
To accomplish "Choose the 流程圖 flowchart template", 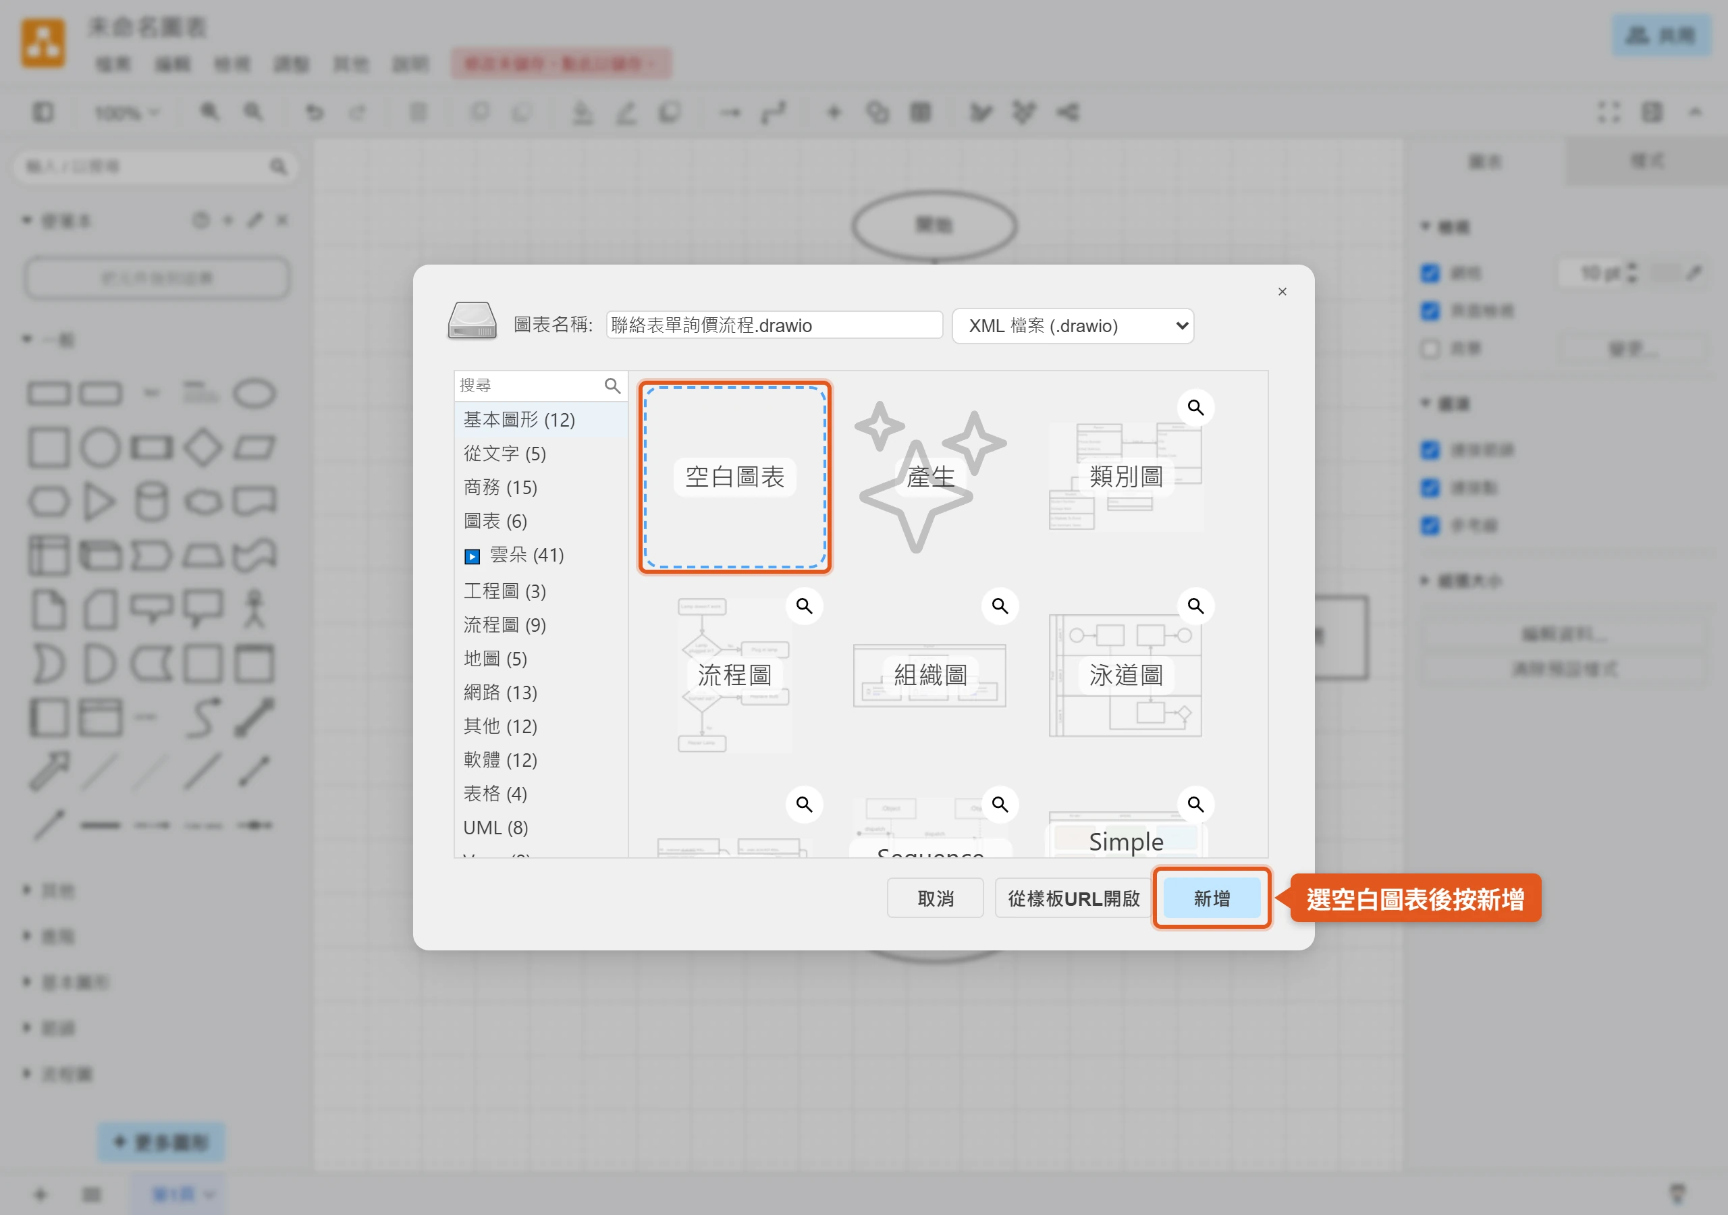I will click(734, 675).
